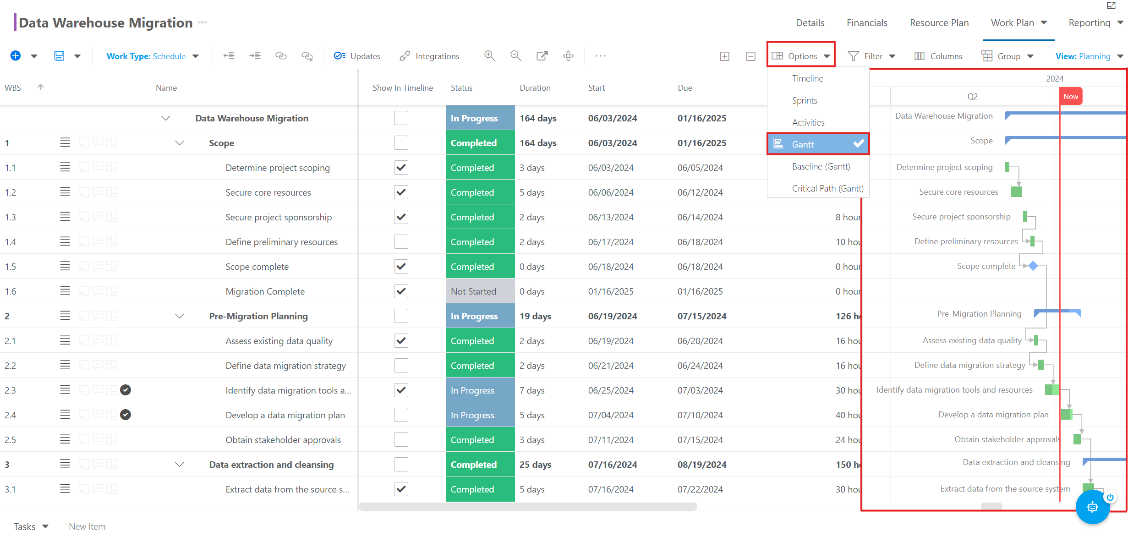Image resolution: width=1128 pixels, height=542 pixels.
Task: Click the Now marker on the Gantt timeline
Action: 1071,96
